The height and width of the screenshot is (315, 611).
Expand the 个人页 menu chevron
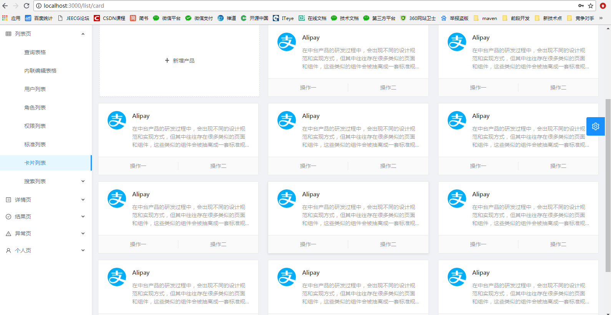click(x=83, y=250)
